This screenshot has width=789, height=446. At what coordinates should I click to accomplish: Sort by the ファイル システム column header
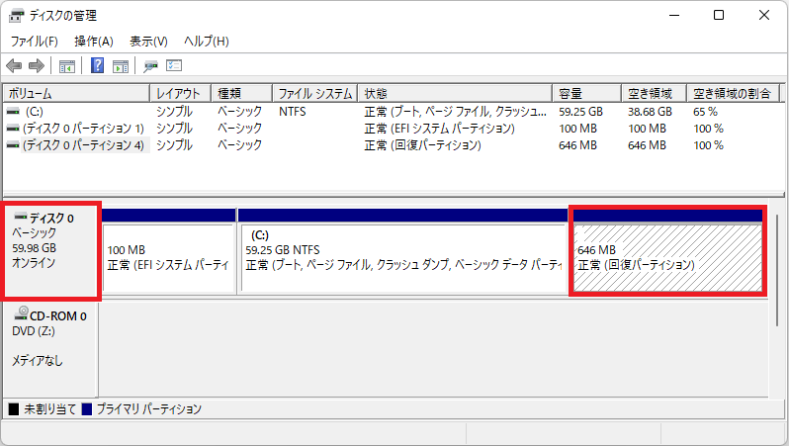click(x=315, y=93)
